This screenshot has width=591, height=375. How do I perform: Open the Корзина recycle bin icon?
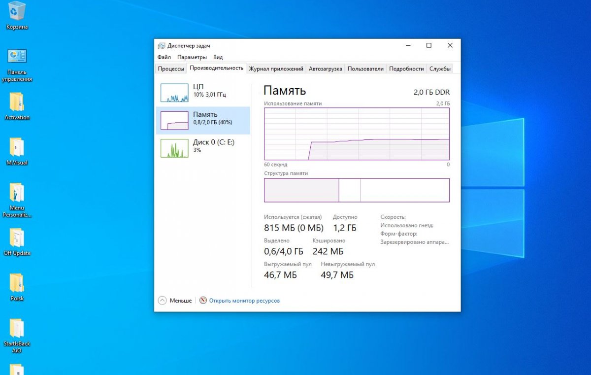pyautogui.click(x=17, y=16)
